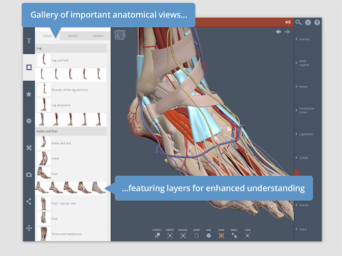Open the crossed tools sidebar icon

(x=29, y=148)
